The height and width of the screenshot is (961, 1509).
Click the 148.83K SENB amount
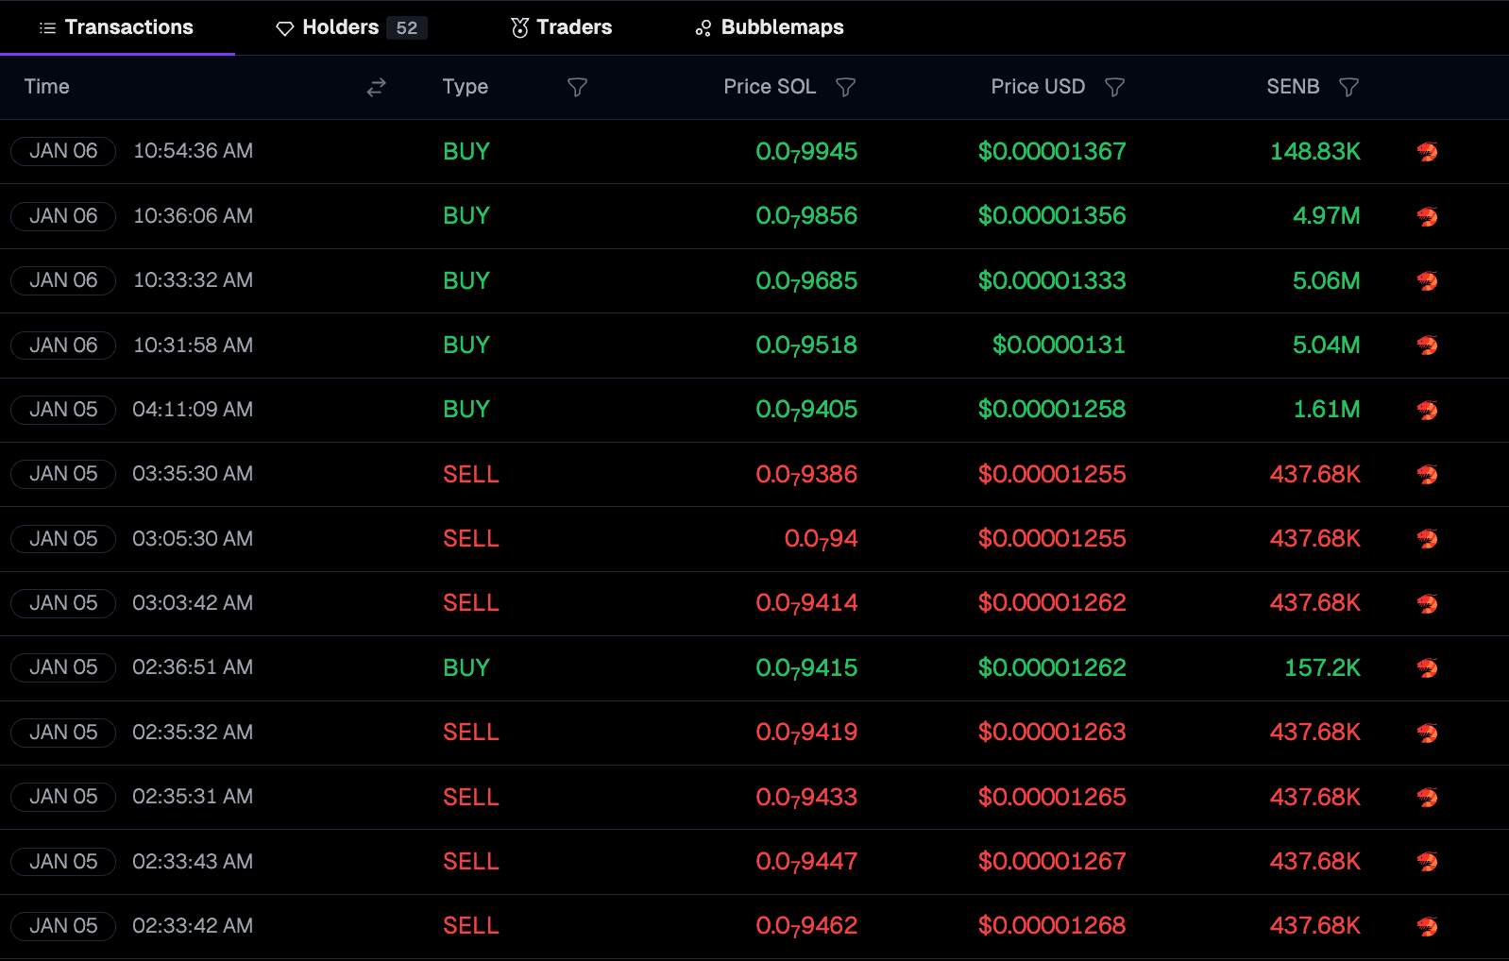[1315, 152]
